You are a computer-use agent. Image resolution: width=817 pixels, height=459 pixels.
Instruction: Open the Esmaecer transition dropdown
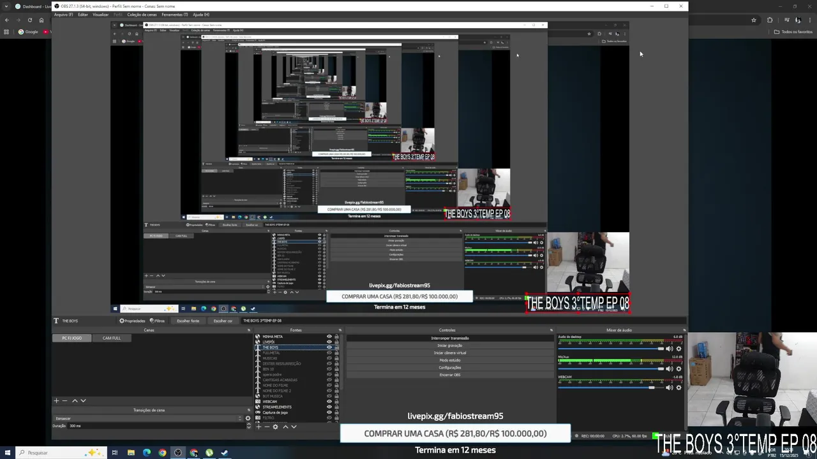[x=148, y=418]
